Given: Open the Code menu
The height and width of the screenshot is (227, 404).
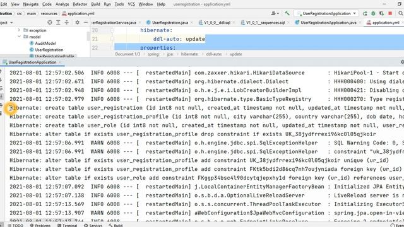Looking at the screenshot, I should (x=47, y=4).
